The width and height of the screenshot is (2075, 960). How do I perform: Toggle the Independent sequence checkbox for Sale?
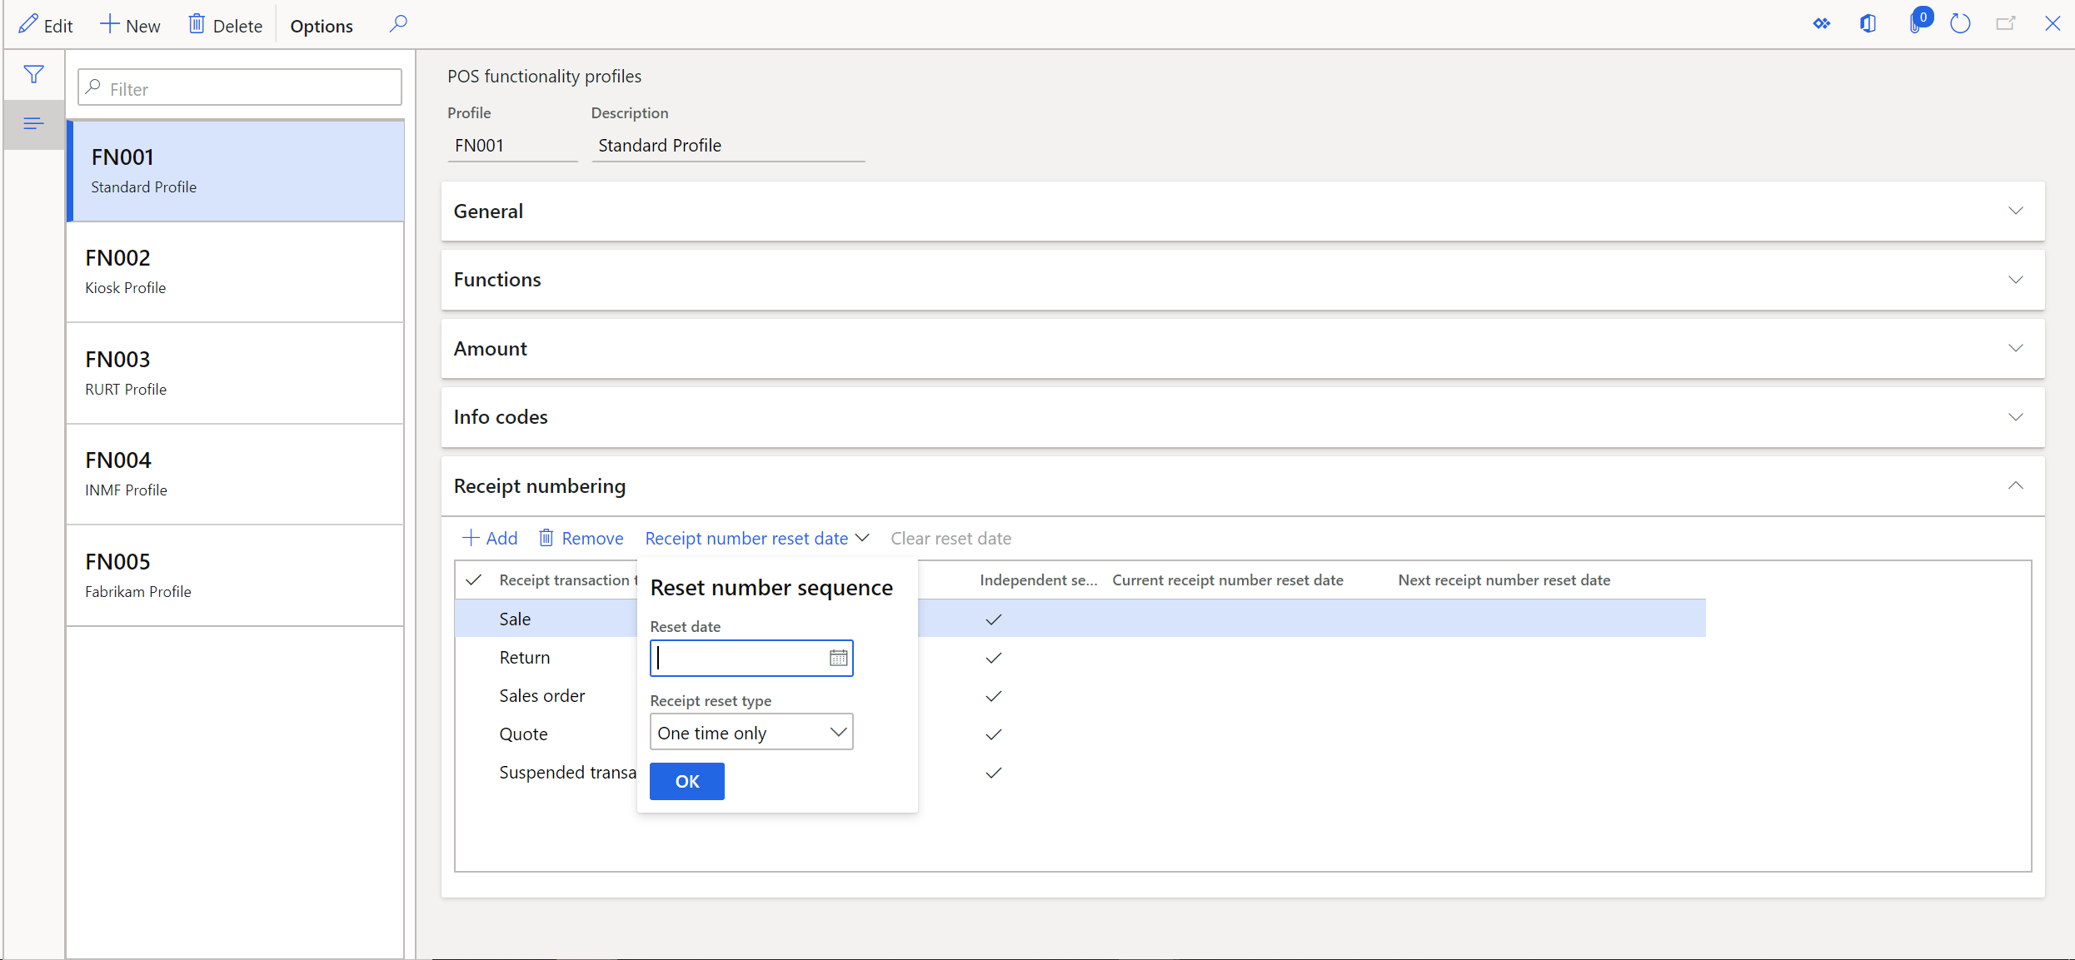pyautogui.click(x=994, y=619)
